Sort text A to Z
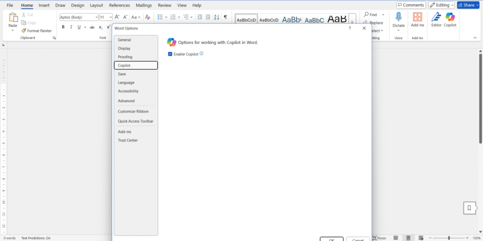The height and width of the screenshot is (241, 483). click(217, 17)
